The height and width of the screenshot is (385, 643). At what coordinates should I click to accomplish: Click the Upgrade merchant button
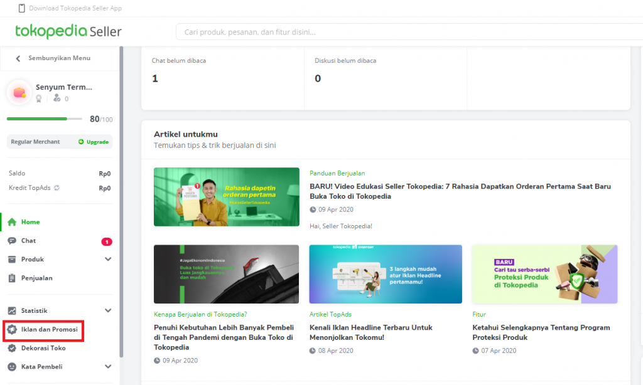[94, 142]
